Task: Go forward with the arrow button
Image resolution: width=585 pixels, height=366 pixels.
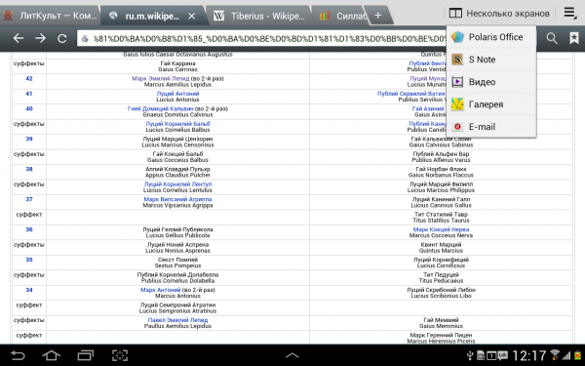Action: coord(40,38)
